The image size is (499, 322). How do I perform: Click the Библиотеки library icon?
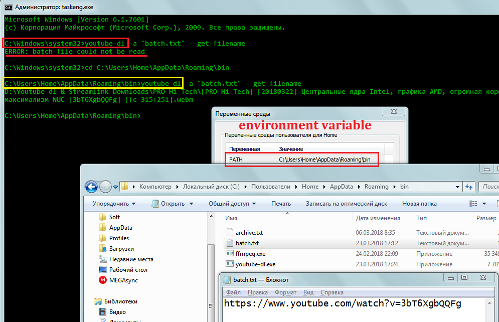pyautogui.click(x=98, y=301)
